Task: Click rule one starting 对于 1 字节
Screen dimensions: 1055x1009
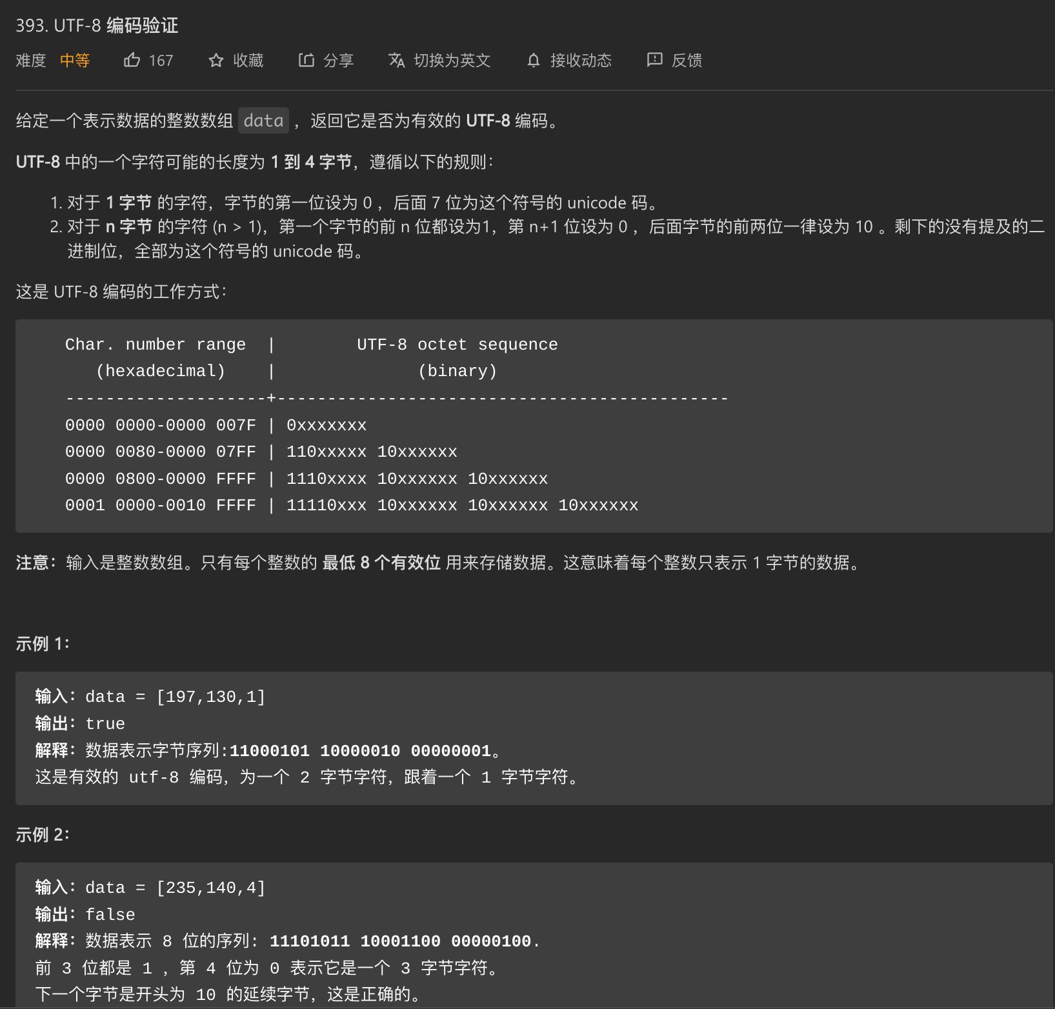Action: click(363, 203)
